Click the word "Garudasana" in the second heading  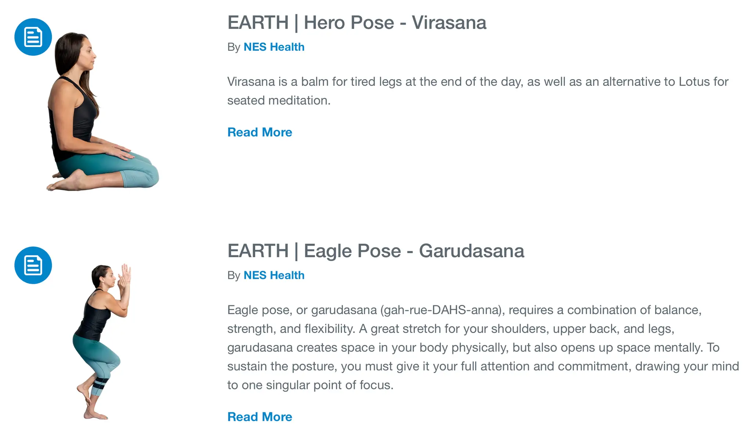click(x=471, y=251)
